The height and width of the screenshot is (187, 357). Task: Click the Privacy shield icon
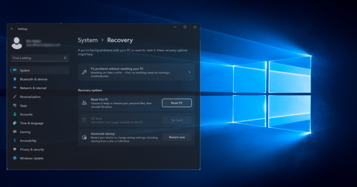15,149
